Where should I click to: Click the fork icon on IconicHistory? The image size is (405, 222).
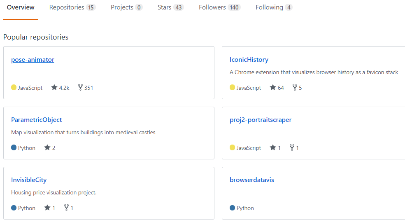pyautogui.click(x=295, y=87)
